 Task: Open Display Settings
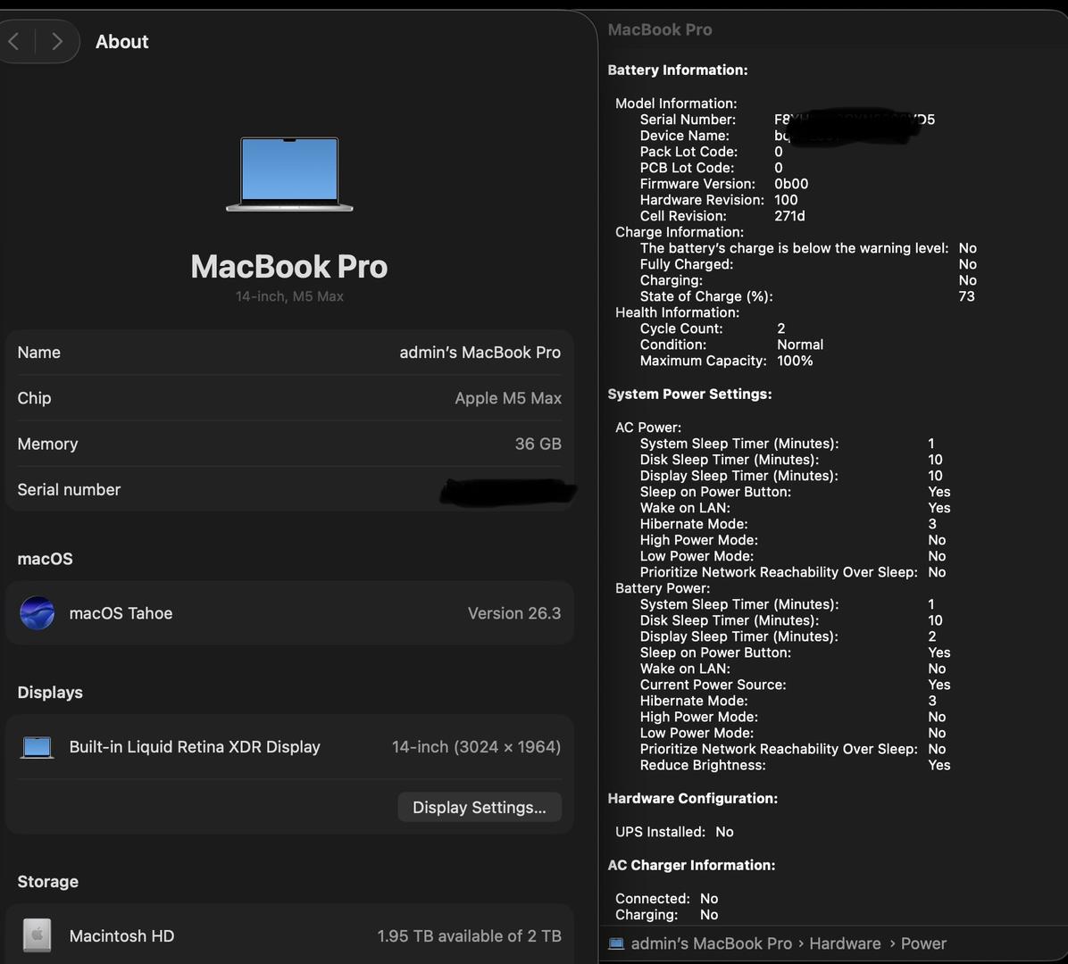pyautogui.click(x=480, y=807)
